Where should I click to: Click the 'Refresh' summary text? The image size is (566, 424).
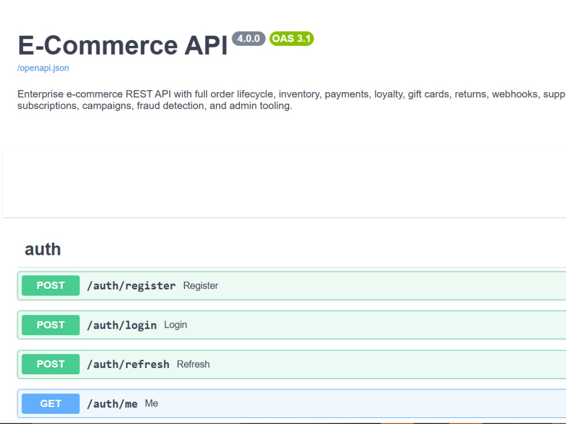(x=193, y=364)
